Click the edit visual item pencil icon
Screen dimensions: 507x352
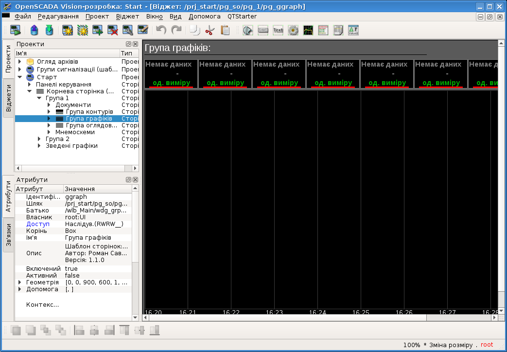coord(142,30)
